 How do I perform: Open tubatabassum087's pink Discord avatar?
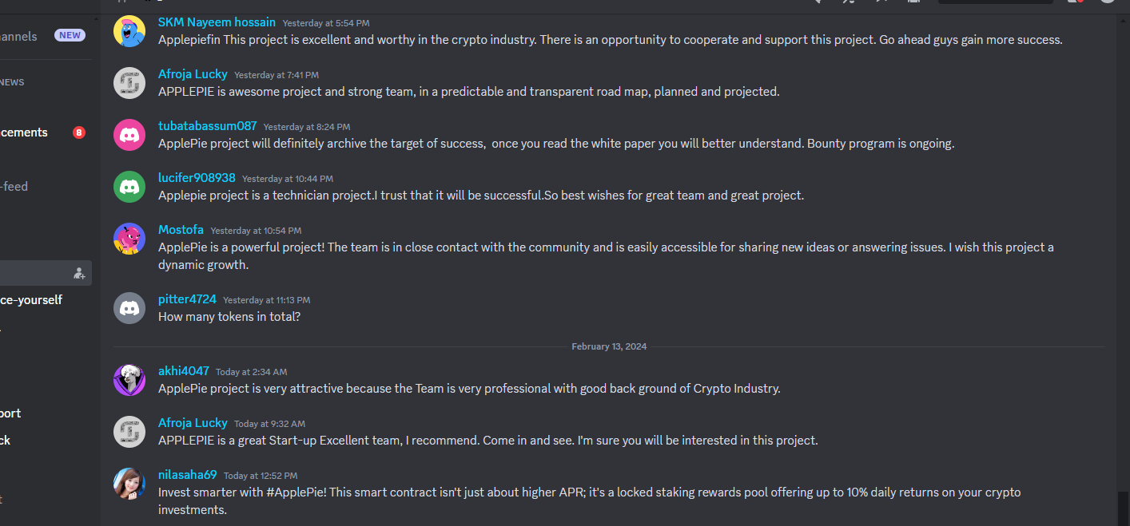pyautogui.click(x=129, y=135)
